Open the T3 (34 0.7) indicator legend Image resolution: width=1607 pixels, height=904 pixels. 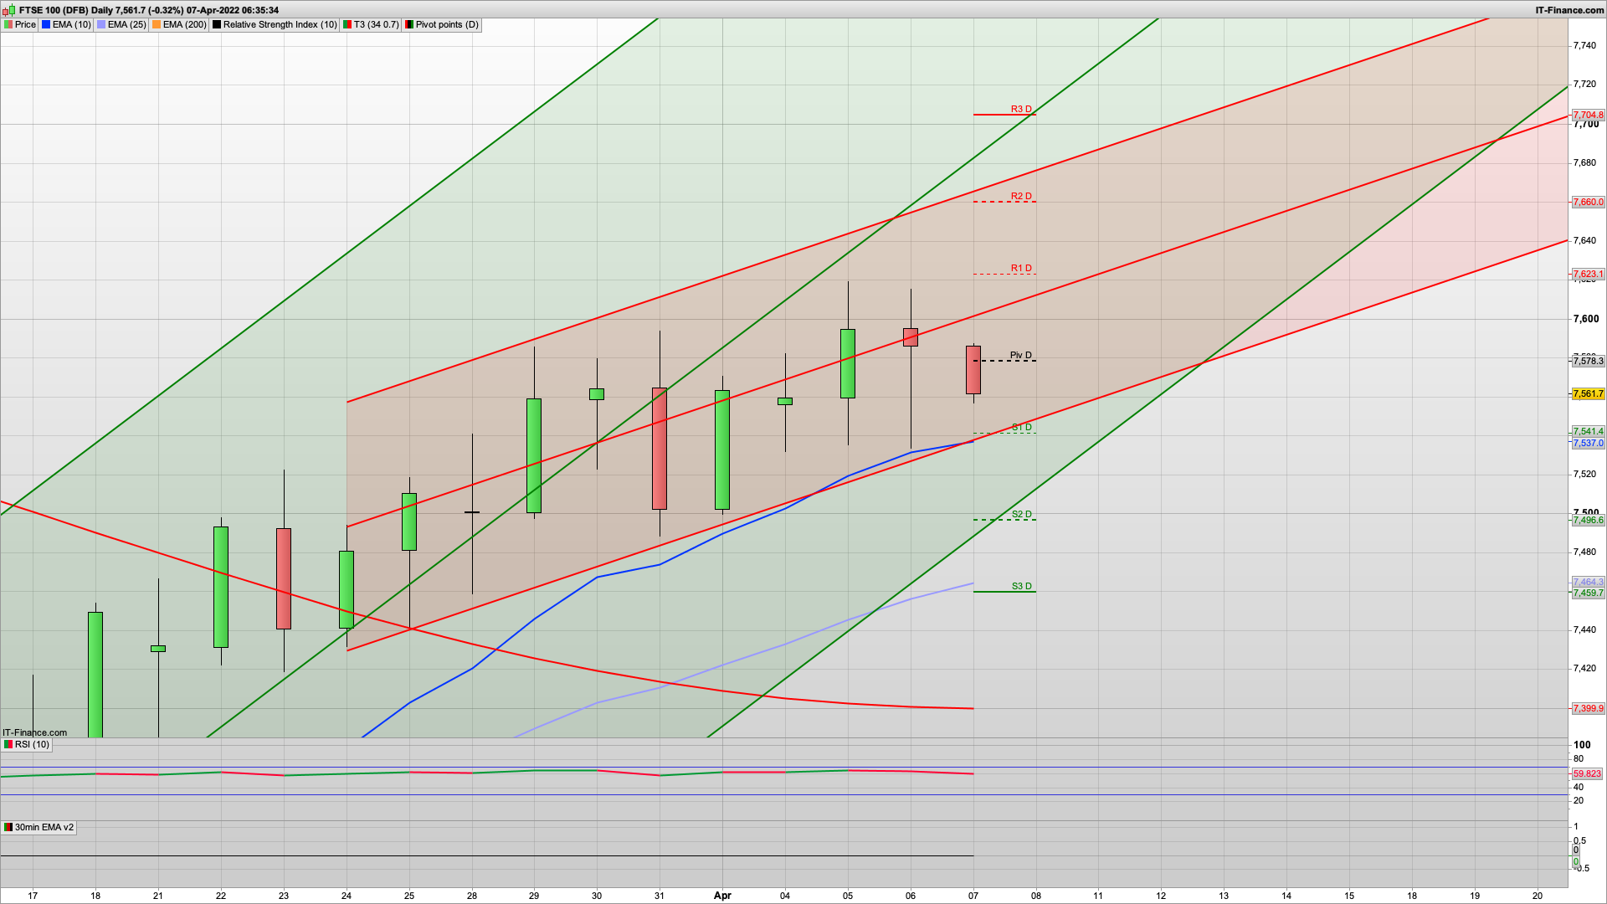(x=371, y=25)
